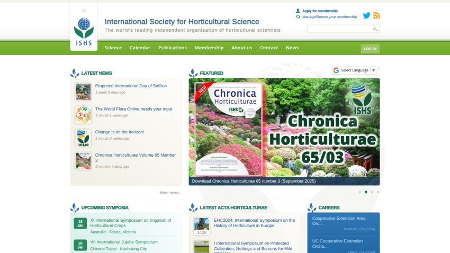Select the fourth featured slide dot
This screenshot has width=450, height=253.
point(378,192)
